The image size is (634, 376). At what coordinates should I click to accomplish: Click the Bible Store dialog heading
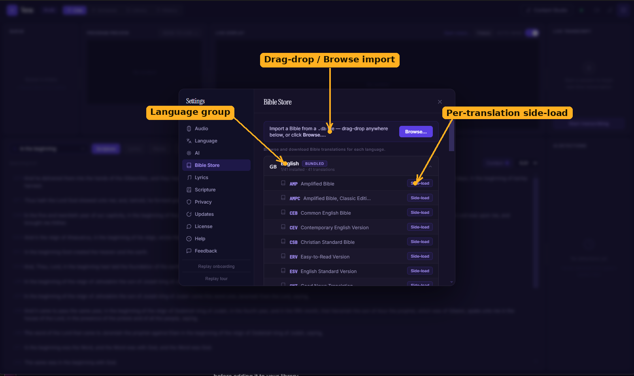[x=277, y=102]
